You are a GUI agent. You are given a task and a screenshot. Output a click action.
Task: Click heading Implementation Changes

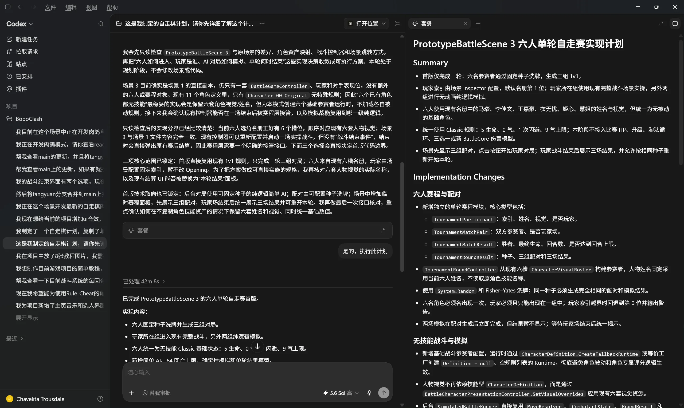coord(459,177)
